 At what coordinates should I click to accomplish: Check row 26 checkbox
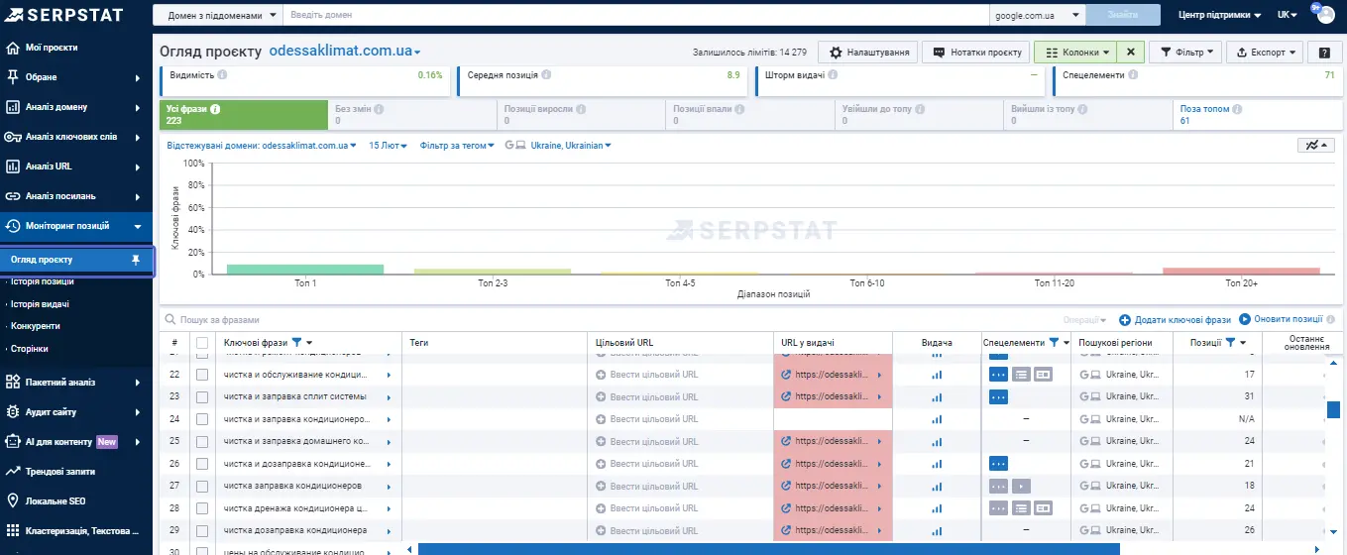[x=203, y=464]
